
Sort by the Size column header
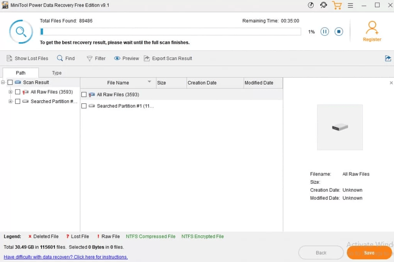(171, 83)
